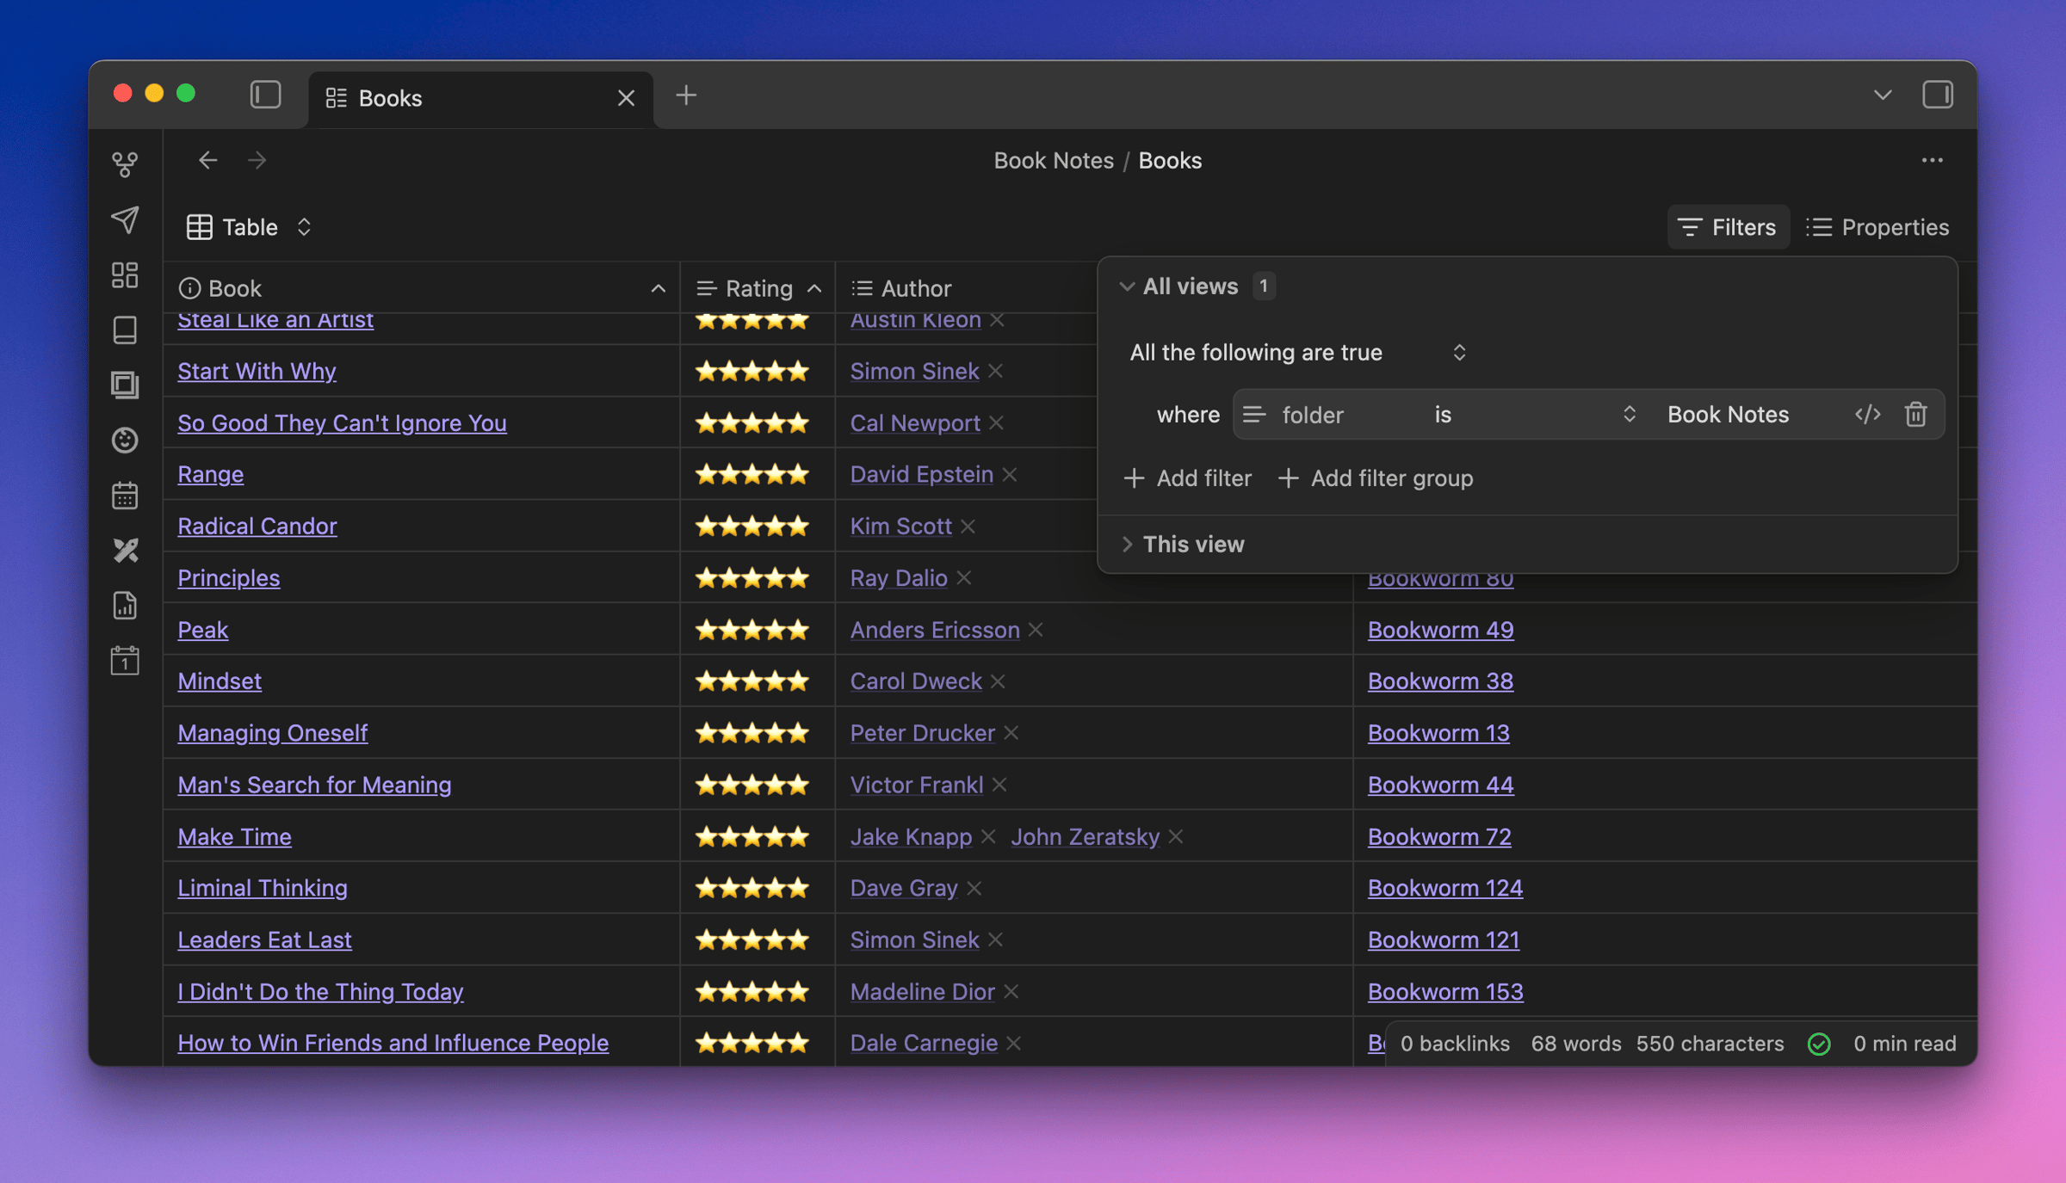Navigate back with the left arrow
The image size is (2066, 1183).
tap(207, 160)
